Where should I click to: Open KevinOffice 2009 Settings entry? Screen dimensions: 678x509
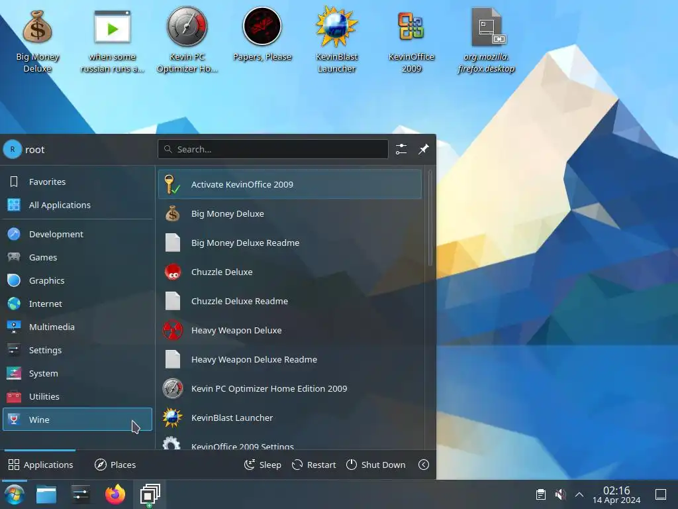click(x=290, y=442)
